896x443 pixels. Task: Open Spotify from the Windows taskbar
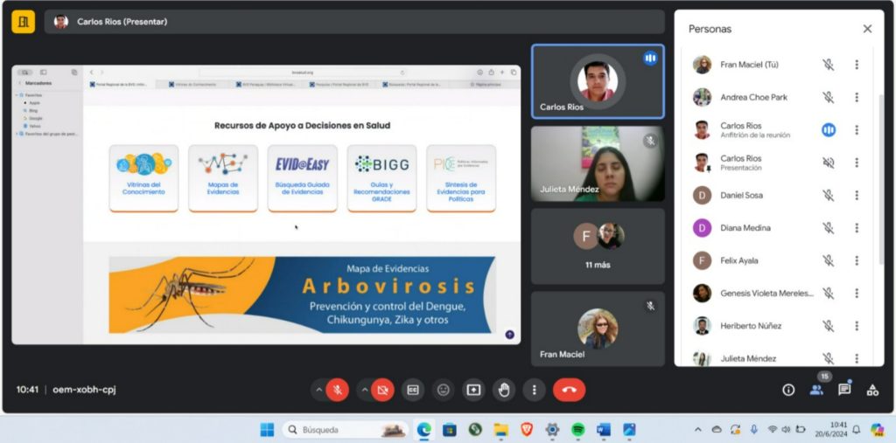point(577,430)
